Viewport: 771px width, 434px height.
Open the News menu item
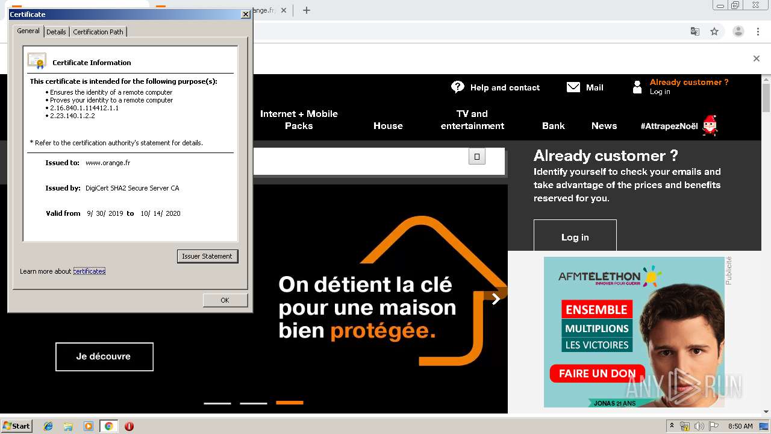[604, 125]
